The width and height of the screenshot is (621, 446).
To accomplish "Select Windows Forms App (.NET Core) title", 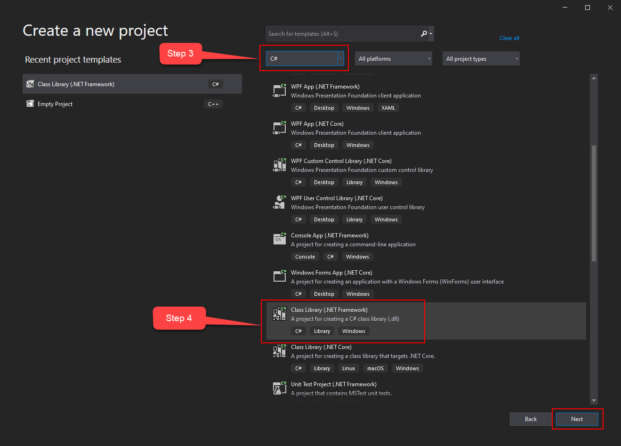I will point(332,273).
